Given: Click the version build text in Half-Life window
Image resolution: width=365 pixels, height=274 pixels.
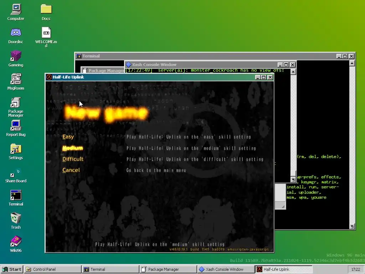Looking at the screenshot, I should [219, 249].
